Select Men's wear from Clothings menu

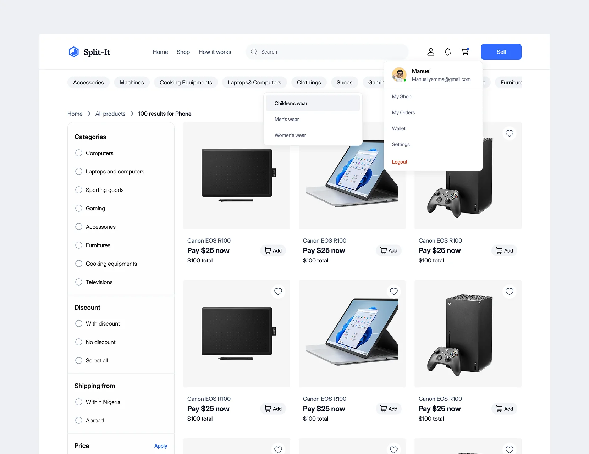313,119
